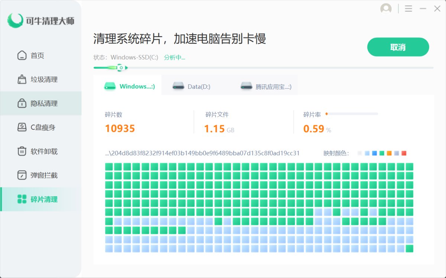Click the 碎片率 fragmentation rate bar
The width and height of the screenshot is (446, 278).
click(352, 114)
